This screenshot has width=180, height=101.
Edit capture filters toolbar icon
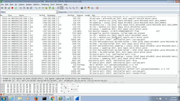point(82,8)
